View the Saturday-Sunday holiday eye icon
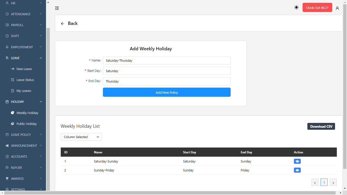This screenshot has width=347, height=195. (297, 161)
